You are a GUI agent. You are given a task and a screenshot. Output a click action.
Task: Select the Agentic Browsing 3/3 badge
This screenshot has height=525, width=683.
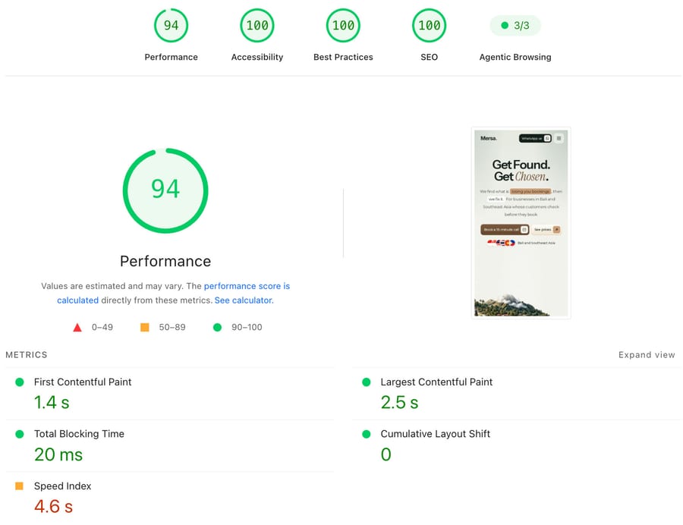point(515,25)
